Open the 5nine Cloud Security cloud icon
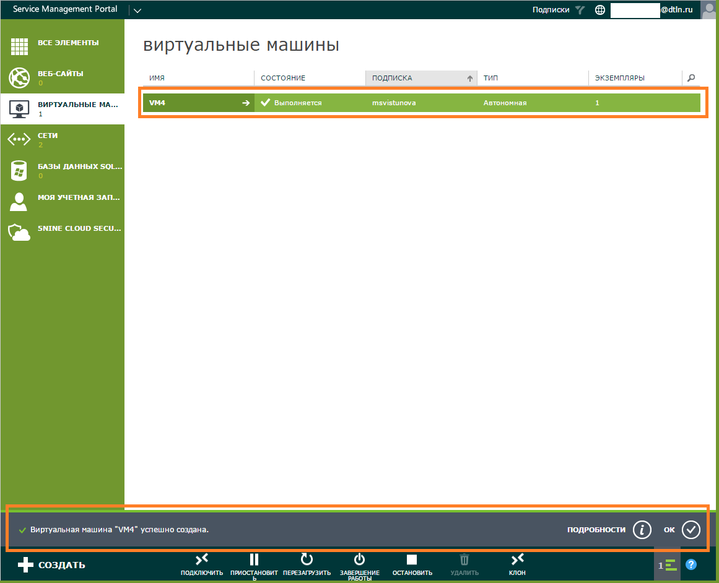Screen dimensions: 719x583 click(x=18, y=232)
